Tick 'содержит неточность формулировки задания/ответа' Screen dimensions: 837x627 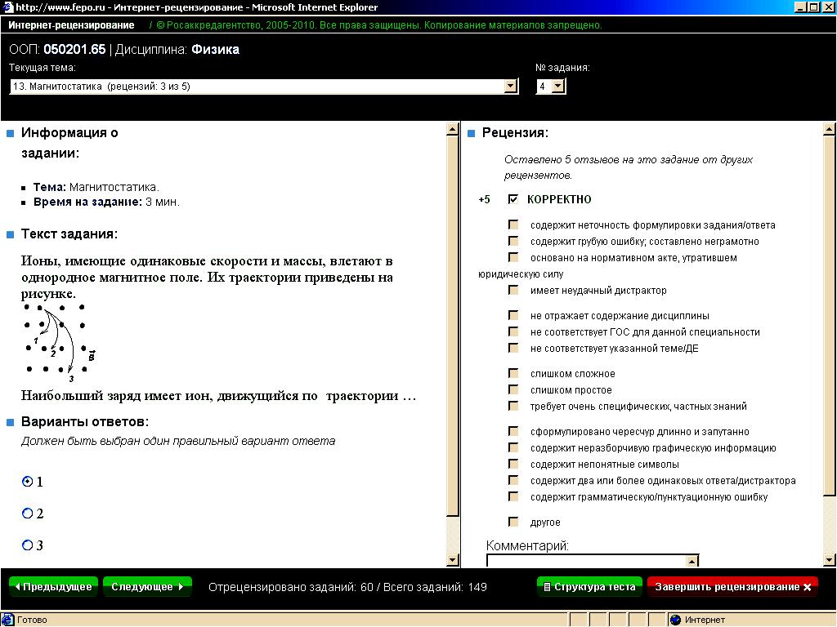(x=513, y=225)
